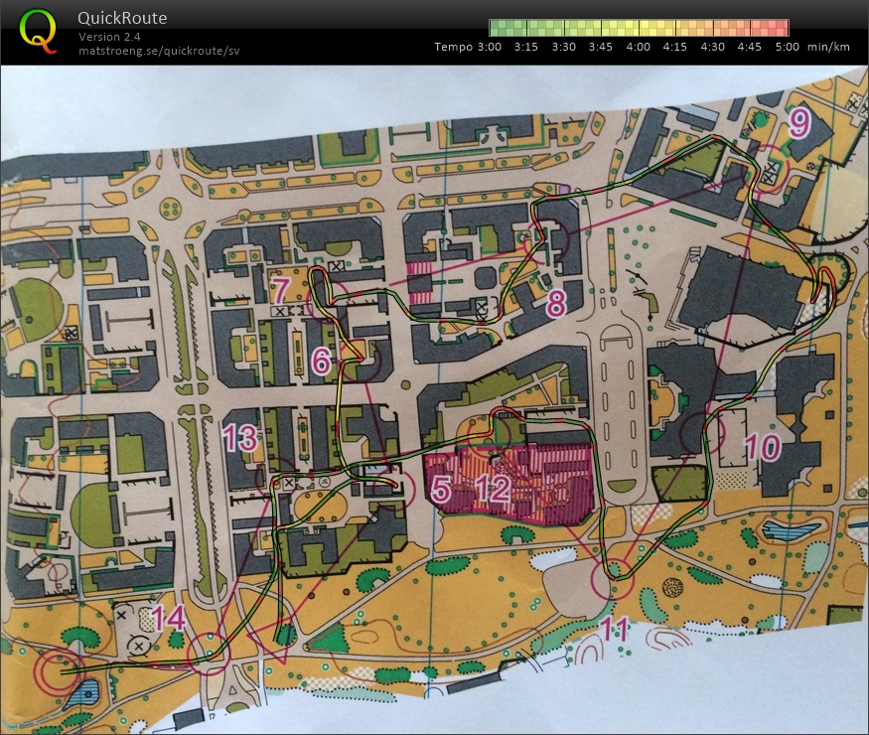The height and width of the screenshot is (735, 869).
Task: Click the 3:45 tempo legend value
Action: 600,47
